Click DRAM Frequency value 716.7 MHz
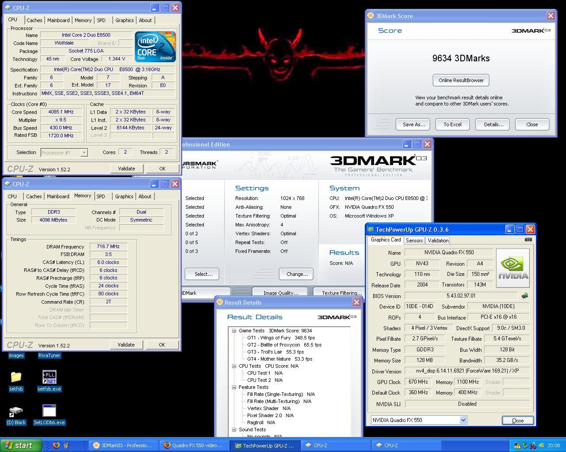 (x=108, y=246)
